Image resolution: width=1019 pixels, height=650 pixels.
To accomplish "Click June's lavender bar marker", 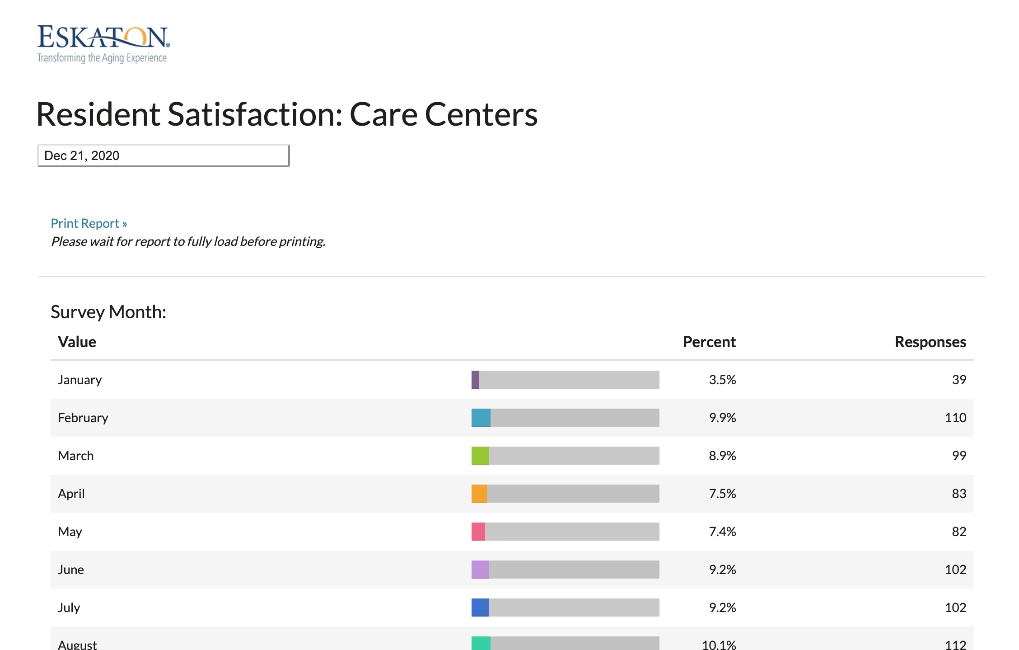I will pyautogui.click(x=479, y=570).
